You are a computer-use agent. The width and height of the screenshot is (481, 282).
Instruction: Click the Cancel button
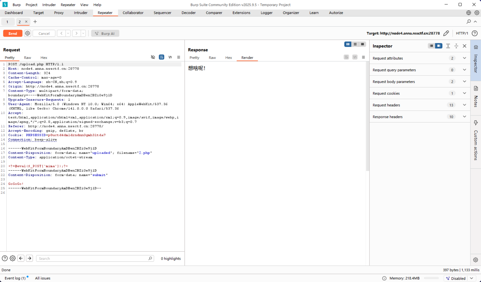pos(44,33)
